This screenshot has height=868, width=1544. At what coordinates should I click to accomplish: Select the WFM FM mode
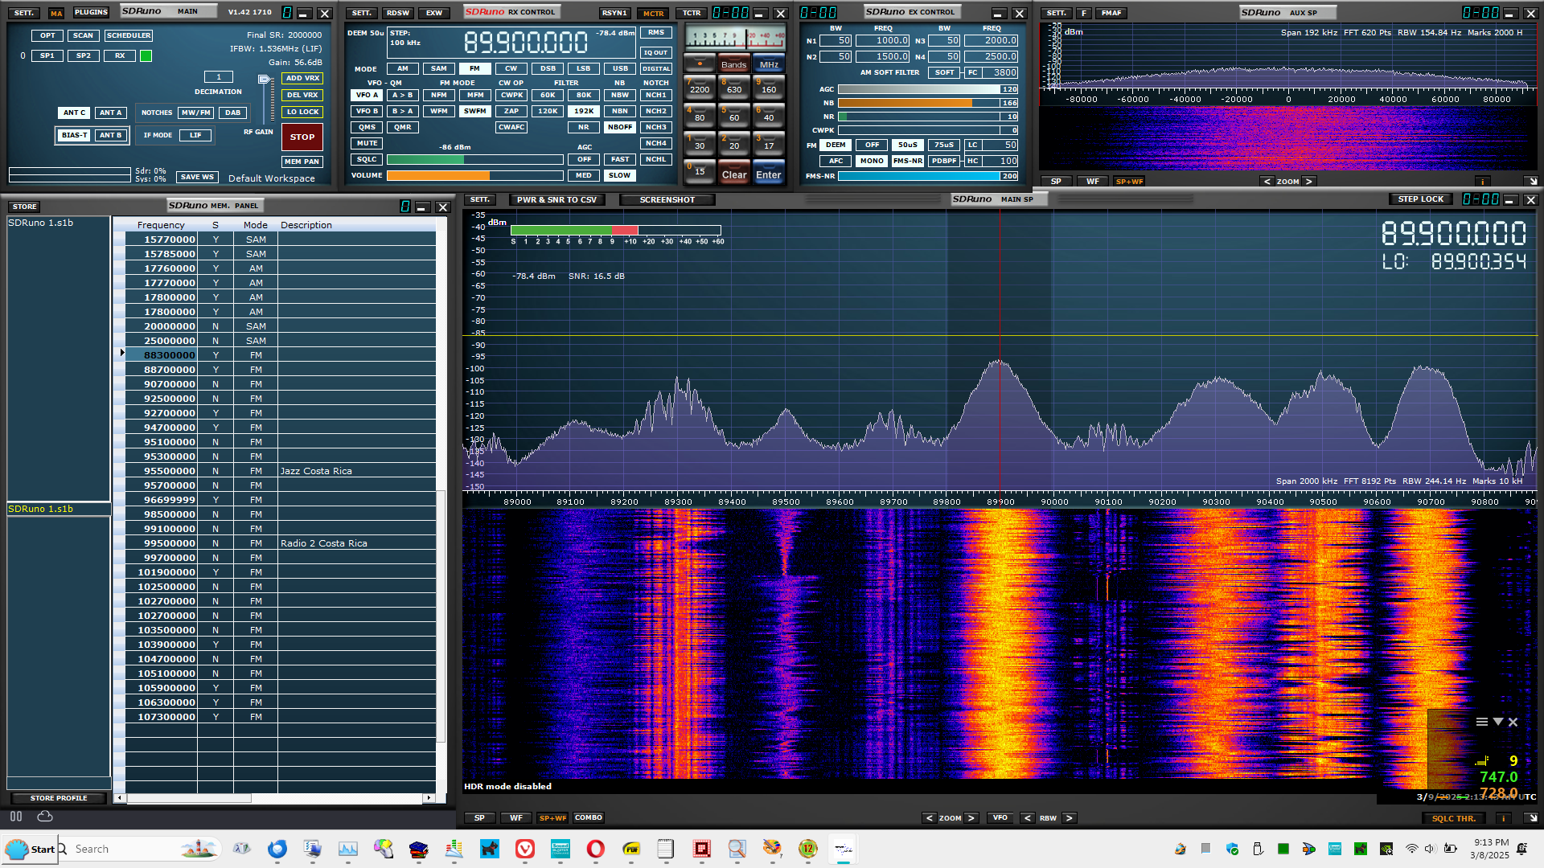(439, 111)
